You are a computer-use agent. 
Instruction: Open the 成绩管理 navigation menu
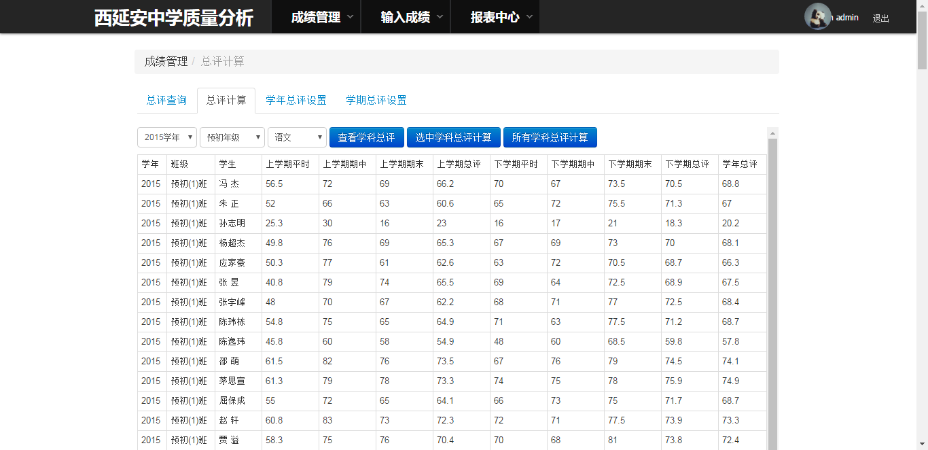point(316,17)
